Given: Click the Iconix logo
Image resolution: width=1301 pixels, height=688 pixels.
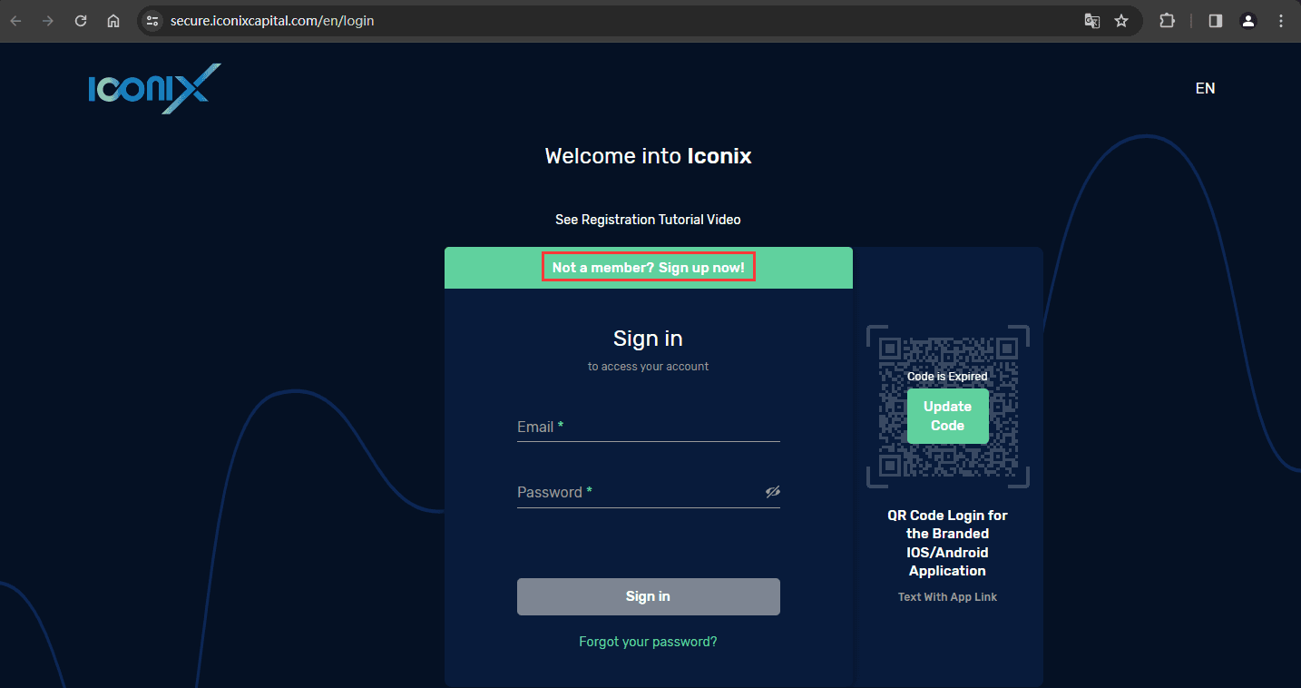Looking at the screenshot, I should coord(154,89).
